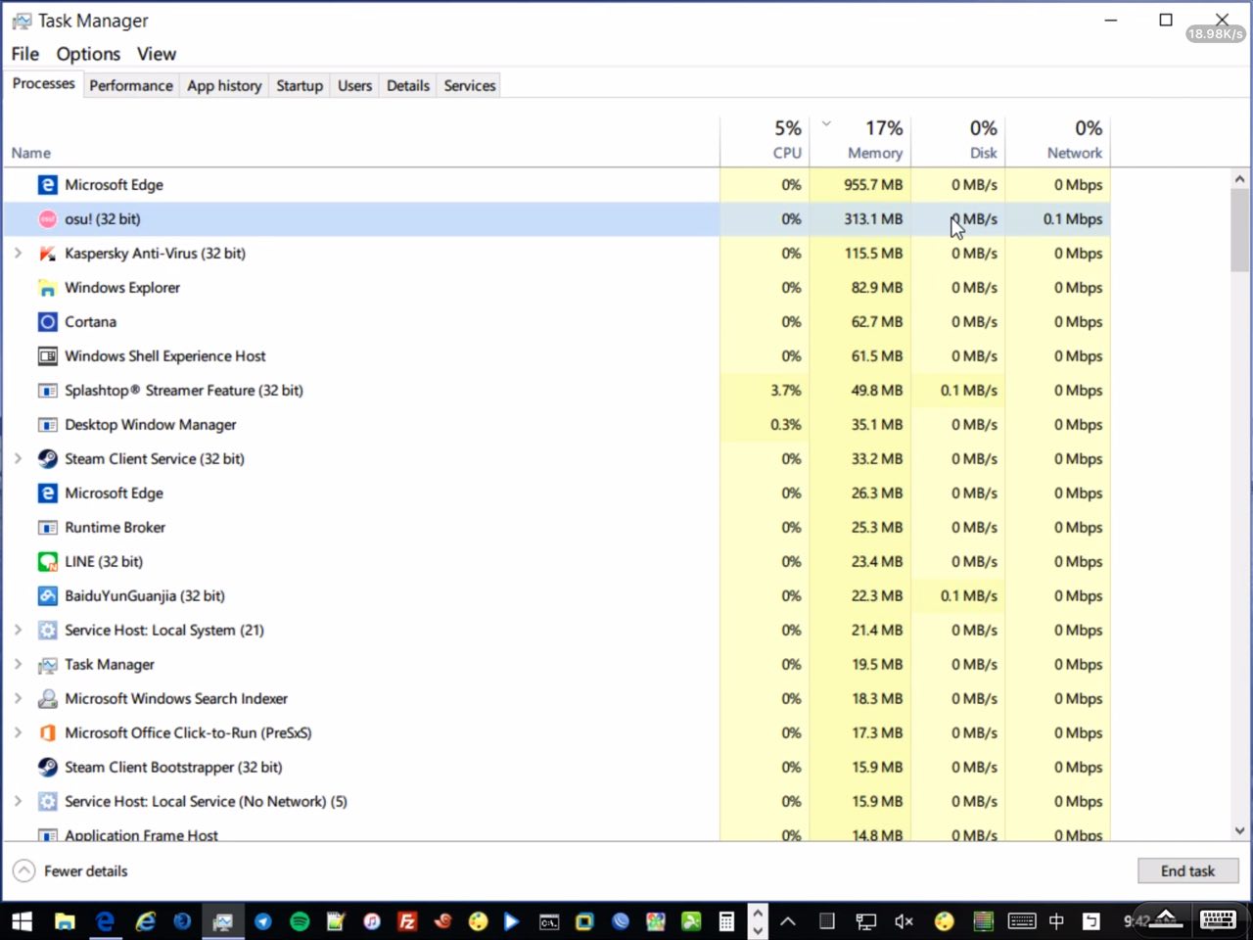
Task: Expand the Kaspersky Anti-Virus process group
Action: [x=18, y=254]
